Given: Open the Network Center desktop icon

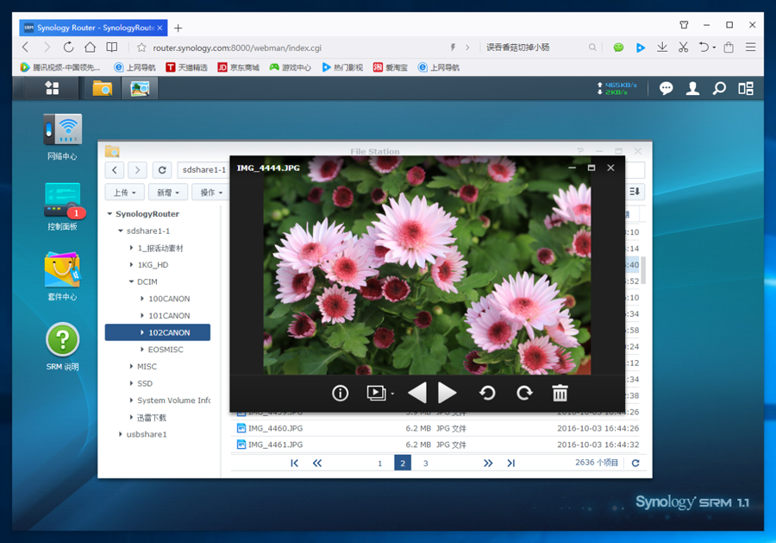Looking at the screenshot, I should click(x=62, y=131).
